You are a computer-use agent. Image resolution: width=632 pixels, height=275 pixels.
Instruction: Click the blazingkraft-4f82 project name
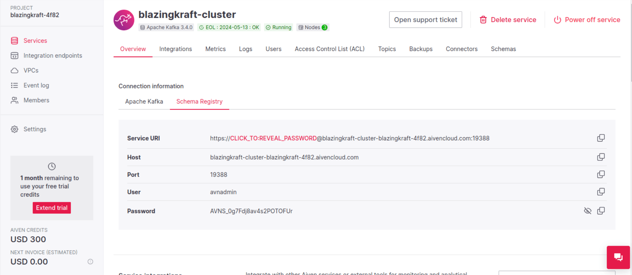pos(34,15)
